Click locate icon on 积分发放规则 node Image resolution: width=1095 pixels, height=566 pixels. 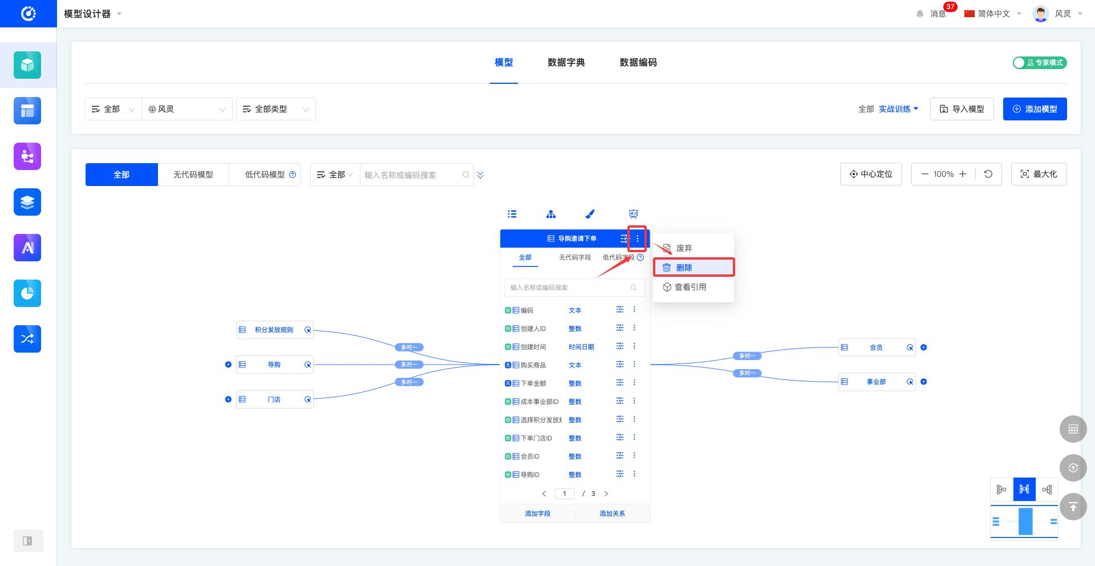pyautogui.click(x=307, y=330)
